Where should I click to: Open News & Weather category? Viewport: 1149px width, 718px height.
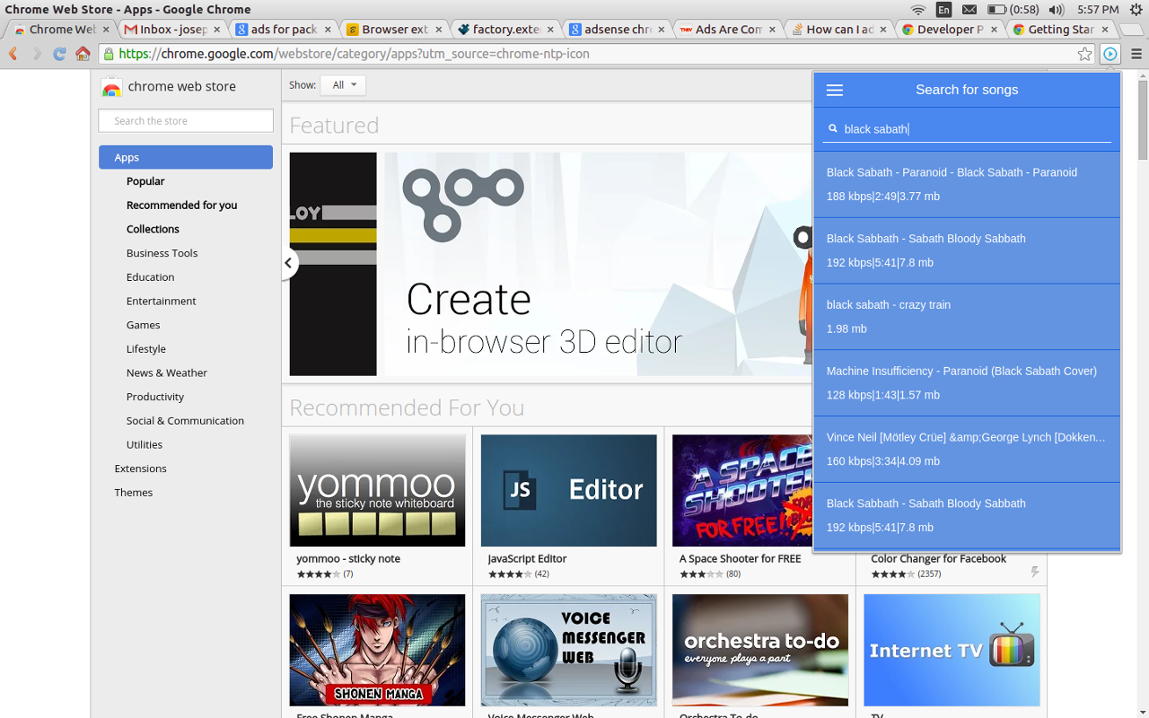tap(166, 372)
